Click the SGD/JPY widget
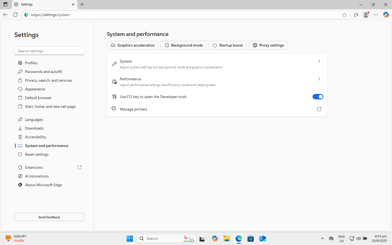Viewport: 392px width, 245px height. point(16,238)
